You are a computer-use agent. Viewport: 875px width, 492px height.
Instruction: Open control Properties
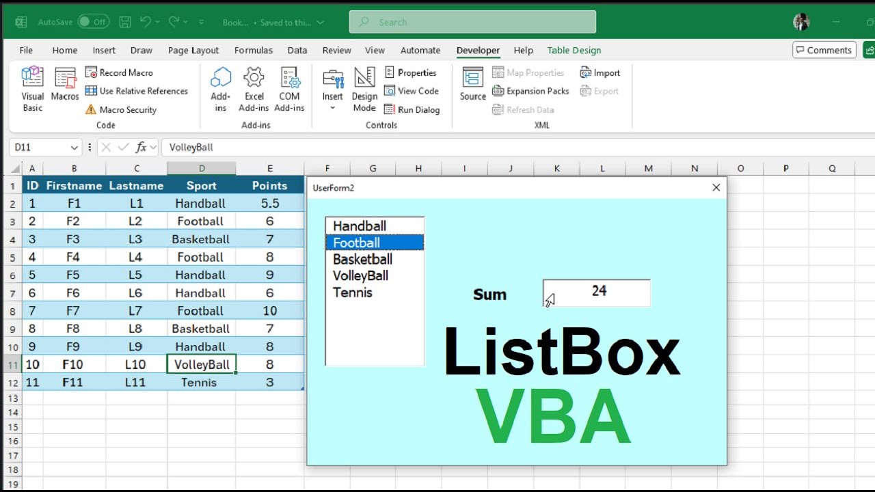click(x=410, y=72)
